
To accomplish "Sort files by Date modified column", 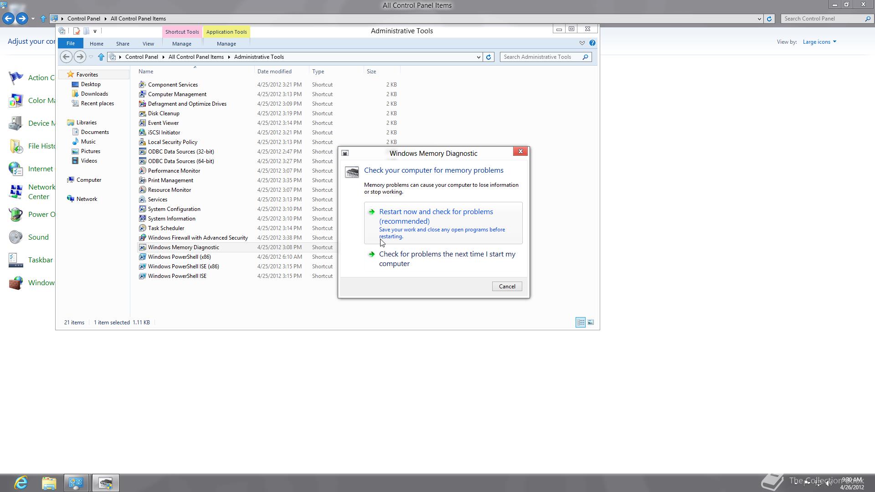I will (x=282, y=72).
